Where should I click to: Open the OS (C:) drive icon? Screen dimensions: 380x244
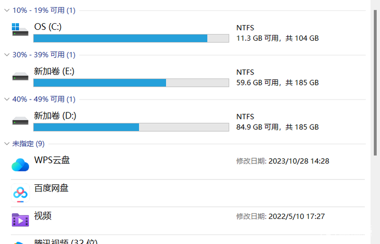(x=20, y=30)
